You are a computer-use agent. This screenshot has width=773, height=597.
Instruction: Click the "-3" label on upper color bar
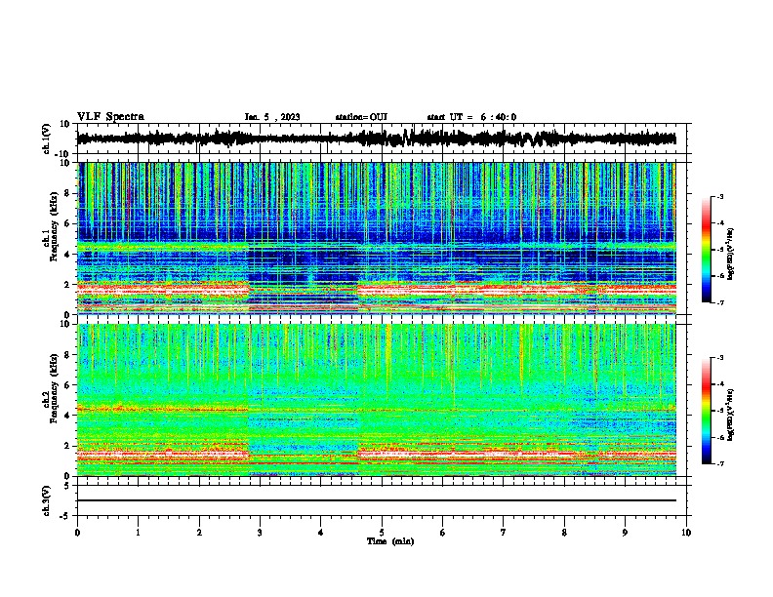coord(719,196)
